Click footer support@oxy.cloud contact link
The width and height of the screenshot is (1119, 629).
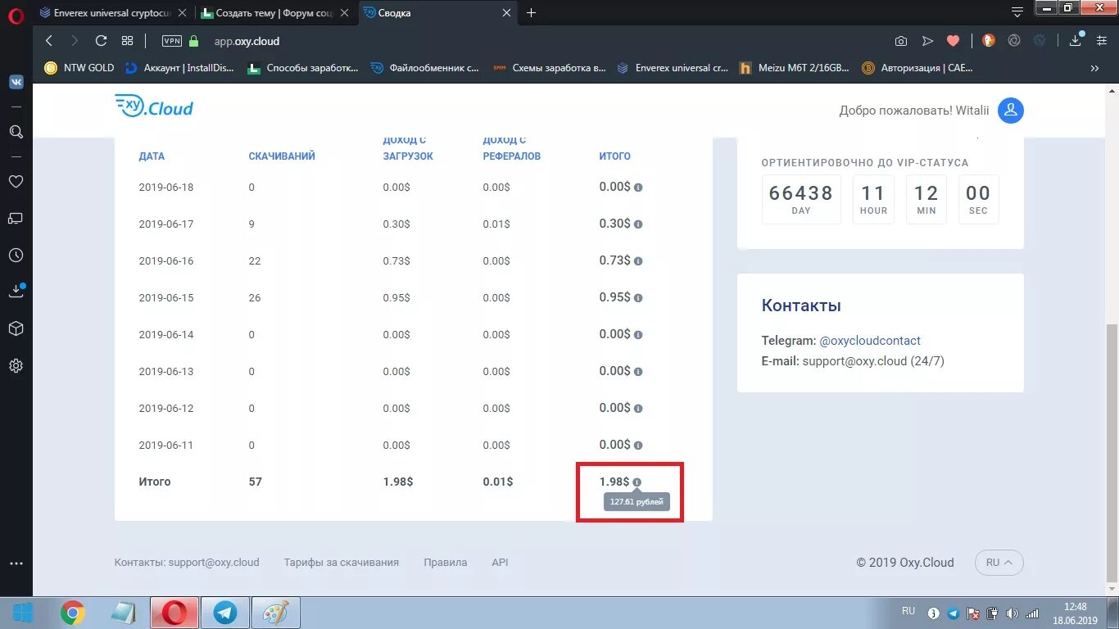[x=214, y=563]
